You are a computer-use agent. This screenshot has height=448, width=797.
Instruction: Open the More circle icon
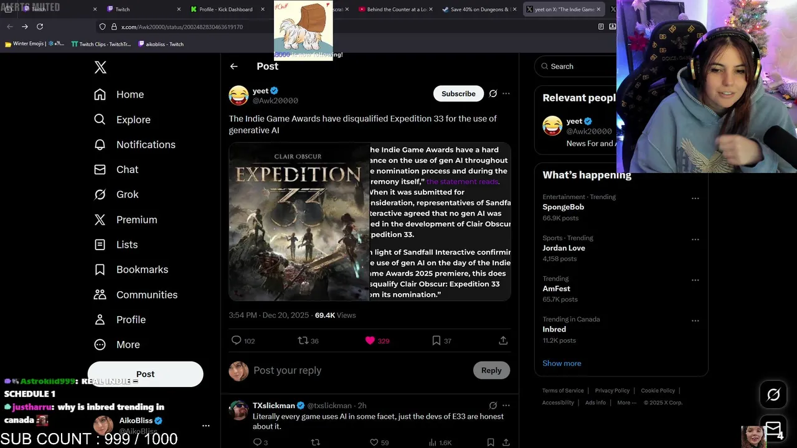pyautogui.click(x=100, y=345)
